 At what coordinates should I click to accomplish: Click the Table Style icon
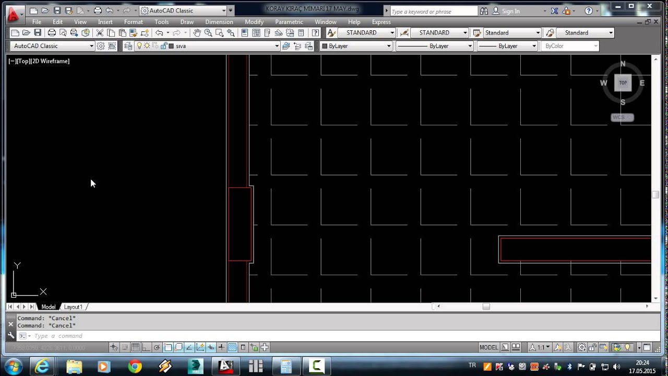pos(476,32)
